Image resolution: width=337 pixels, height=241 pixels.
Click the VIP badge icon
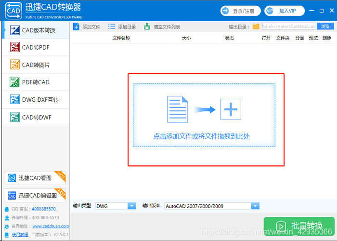tap(270, 11)
